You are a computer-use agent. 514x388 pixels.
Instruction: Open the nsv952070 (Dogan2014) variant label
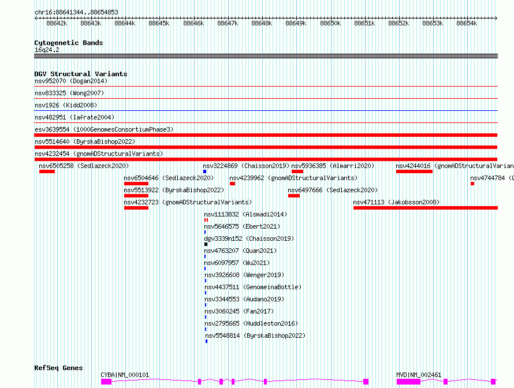71,81
